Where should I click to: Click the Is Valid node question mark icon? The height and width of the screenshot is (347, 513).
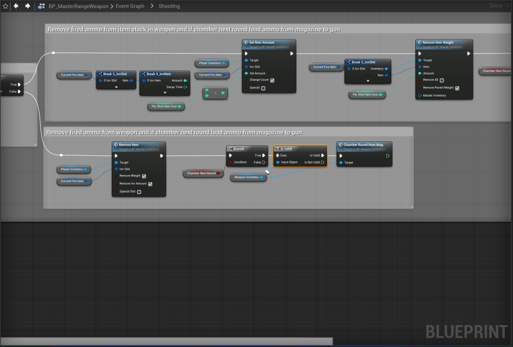click(277, 148)
